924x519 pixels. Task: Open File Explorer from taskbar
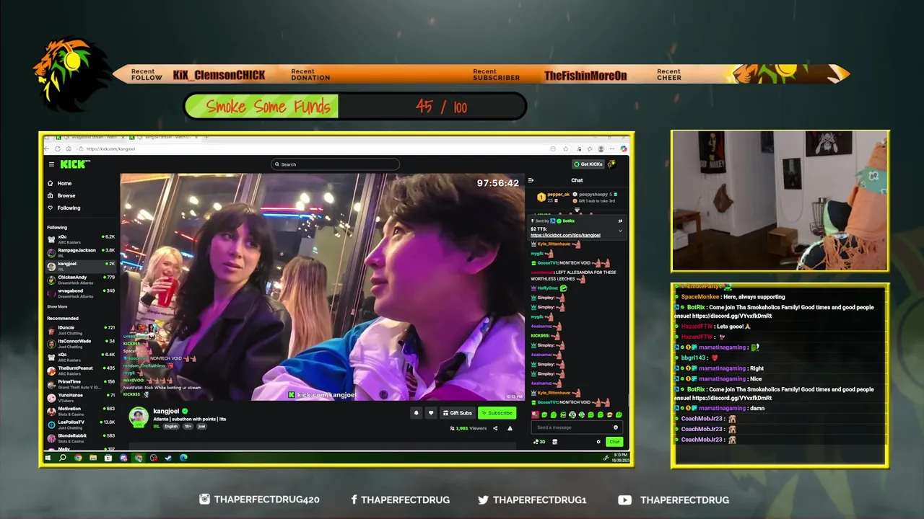(x=93, y=458)
